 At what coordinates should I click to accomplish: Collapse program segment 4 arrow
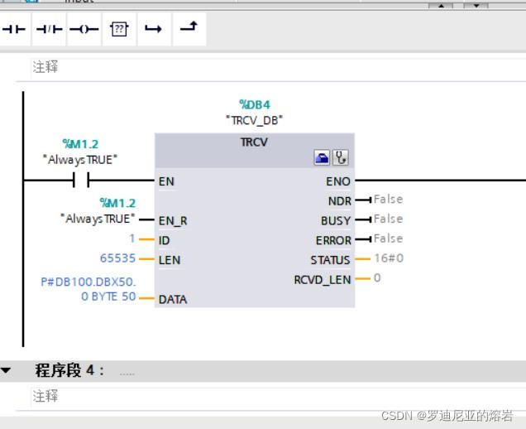[6, 370]
